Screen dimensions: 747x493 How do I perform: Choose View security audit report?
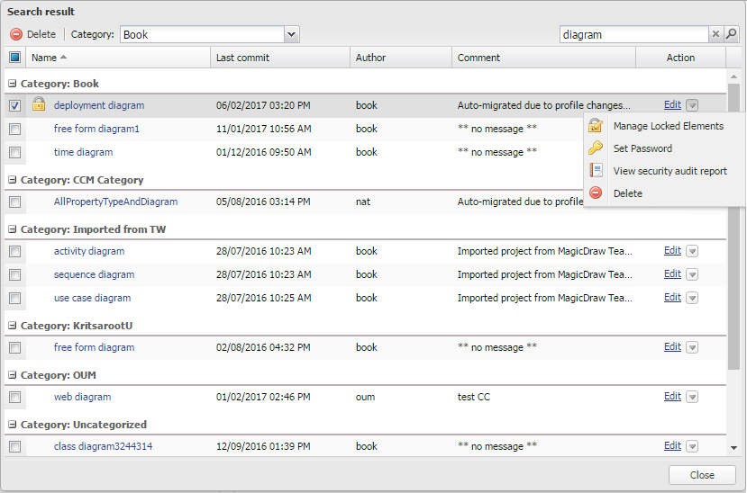(670, 171)
